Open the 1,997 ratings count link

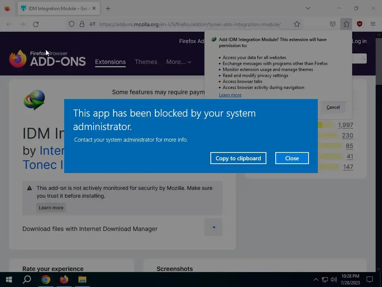click(345, 125)
